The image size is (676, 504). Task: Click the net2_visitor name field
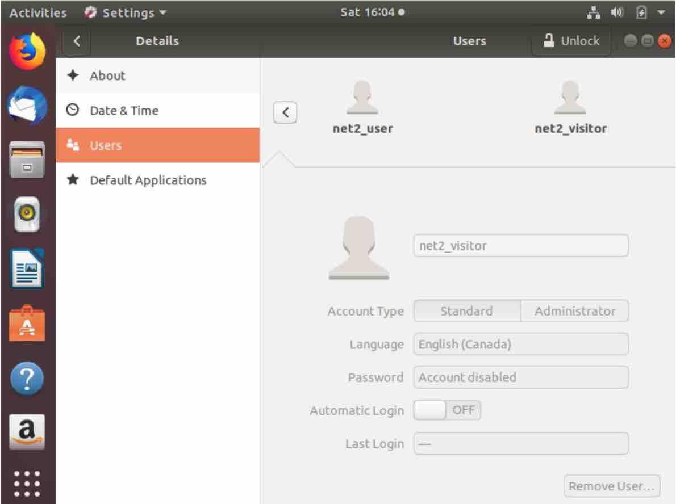point(520,246)
